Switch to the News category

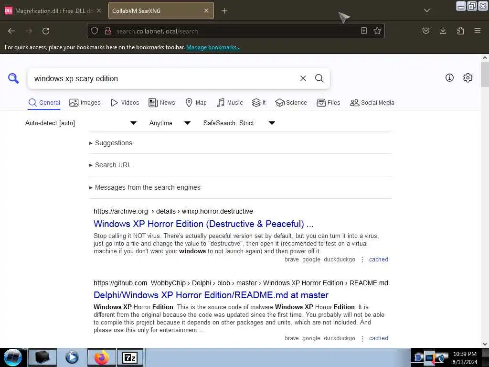tap(162, 103)
